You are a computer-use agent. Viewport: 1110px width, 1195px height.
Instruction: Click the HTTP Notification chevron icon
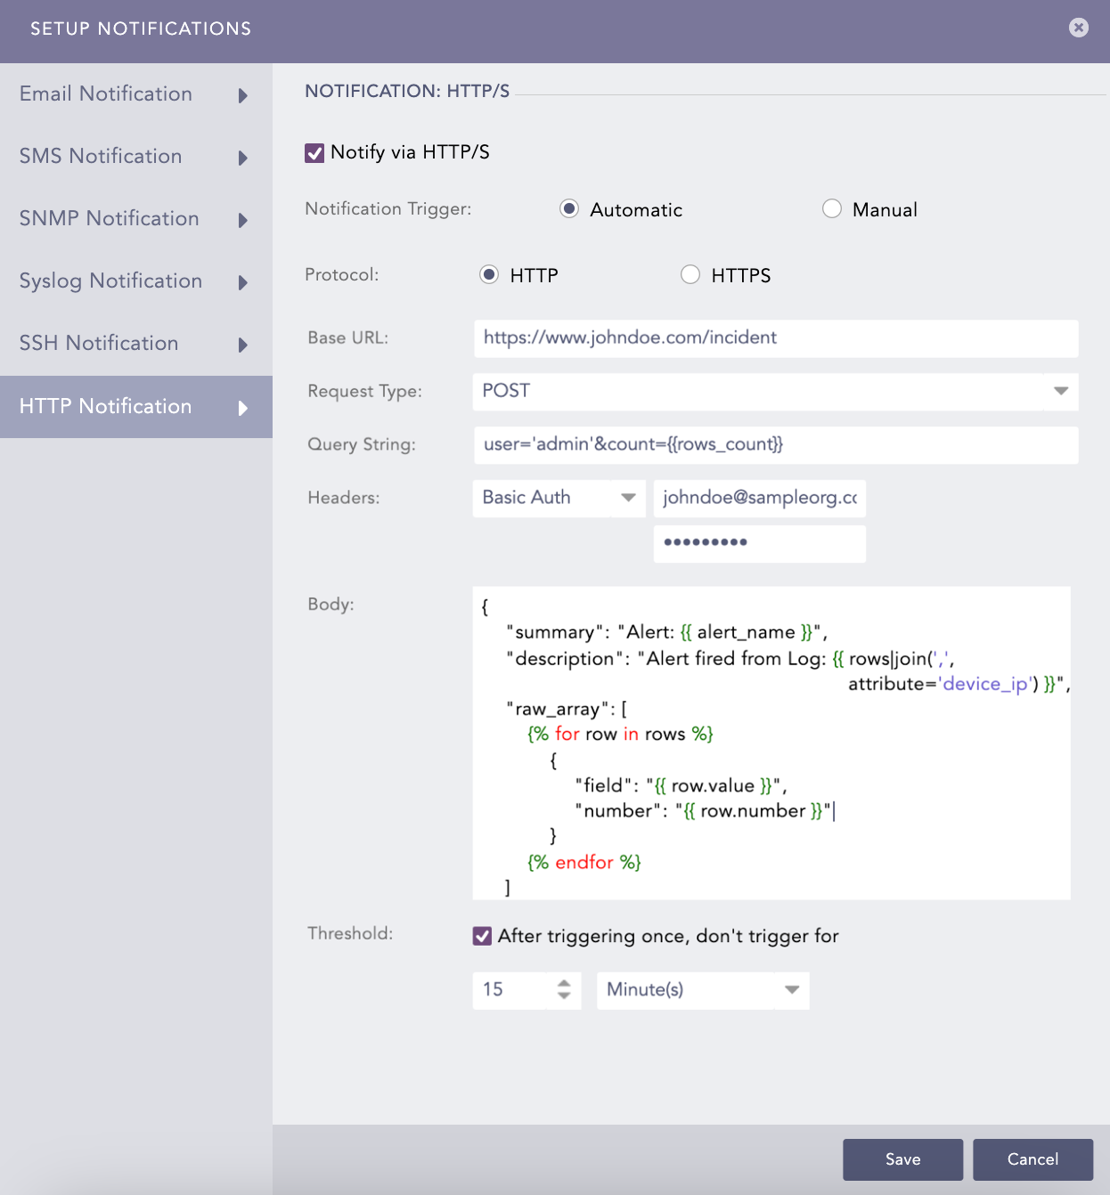pyautogui.click(x=242, y=407)
